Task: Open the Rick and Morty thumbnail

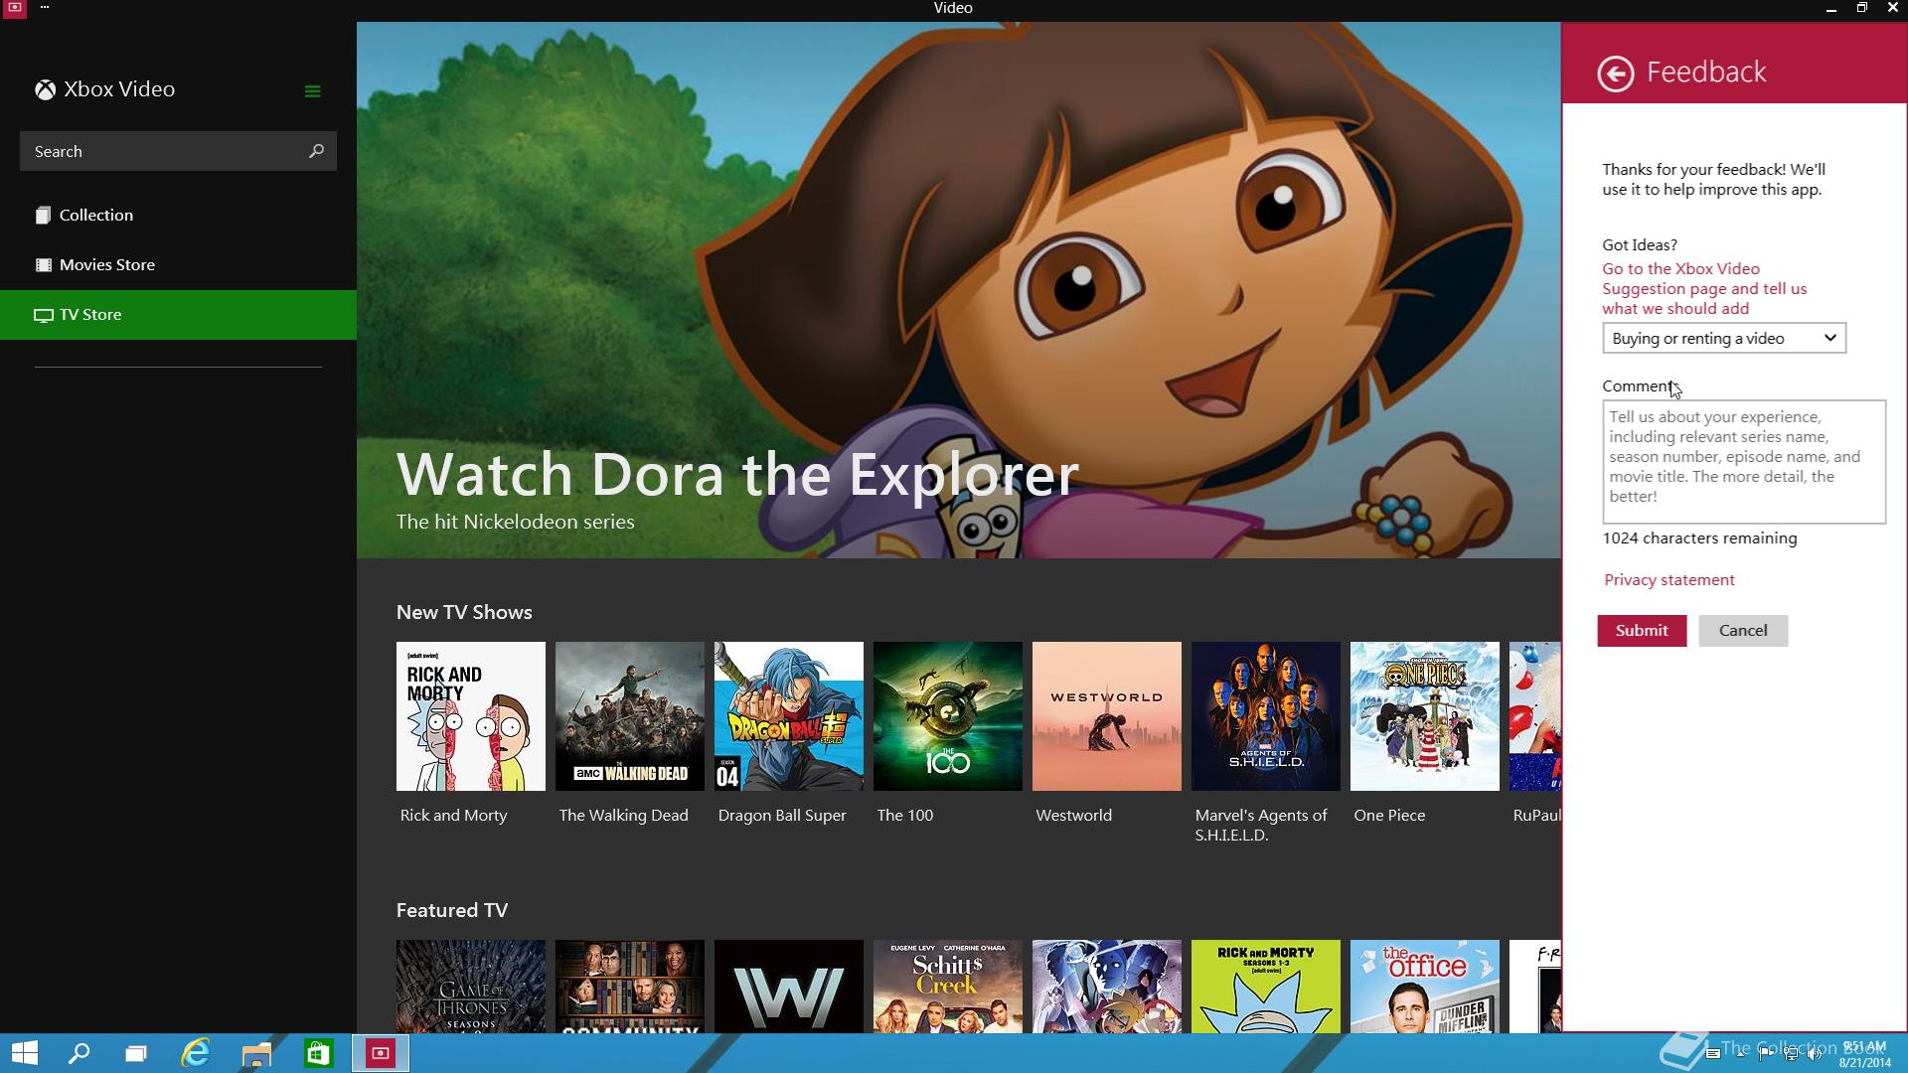Action: coord(470,716)
